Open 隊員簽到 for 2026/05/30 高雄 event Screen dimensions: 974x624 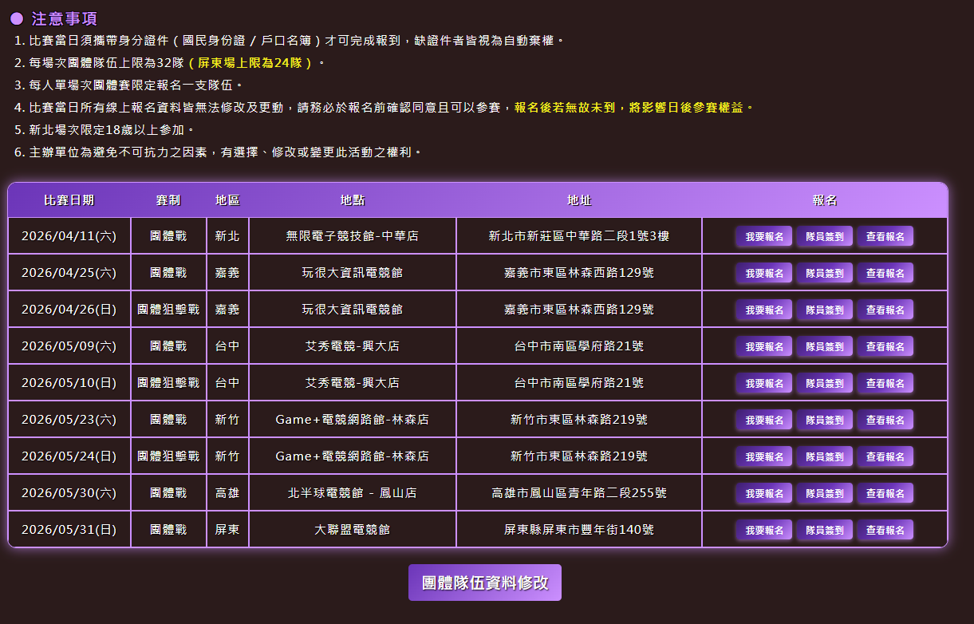pos(824,493)
